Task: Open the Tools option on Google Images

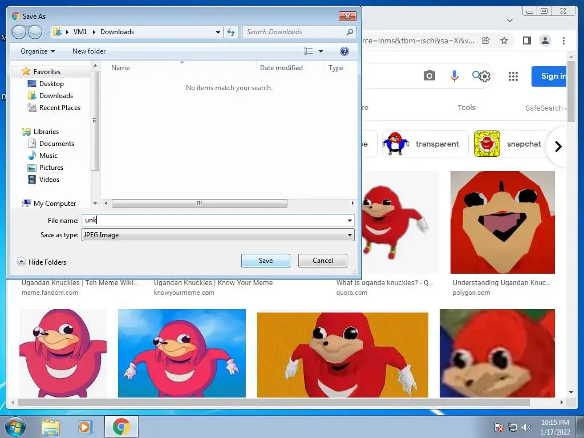Action: [x=467, y=108]
